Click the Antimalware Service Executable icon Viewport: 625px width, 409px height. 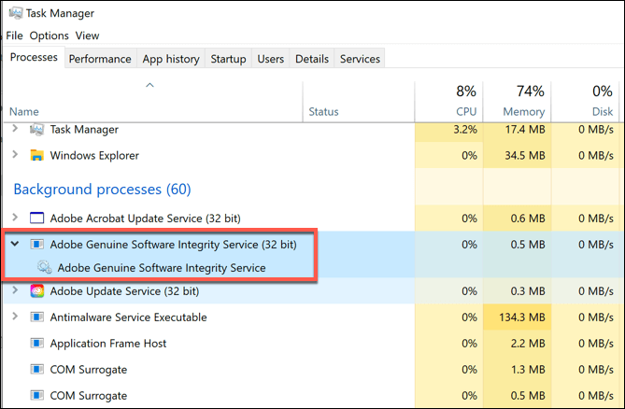click(37, 317)
